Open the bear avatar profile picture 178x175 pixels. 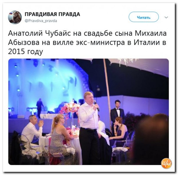15,17
